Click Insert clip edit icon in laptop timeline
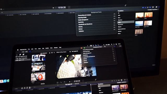Viewport: 167px width, 94px height. click(25, 88)
